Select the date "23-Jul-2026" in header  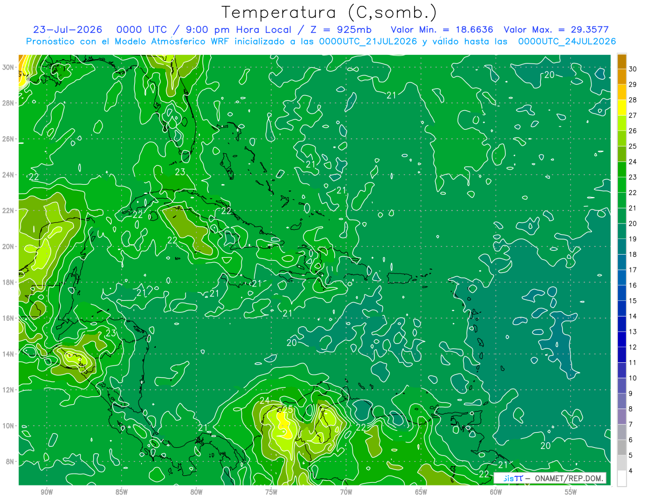click(68, 30)
